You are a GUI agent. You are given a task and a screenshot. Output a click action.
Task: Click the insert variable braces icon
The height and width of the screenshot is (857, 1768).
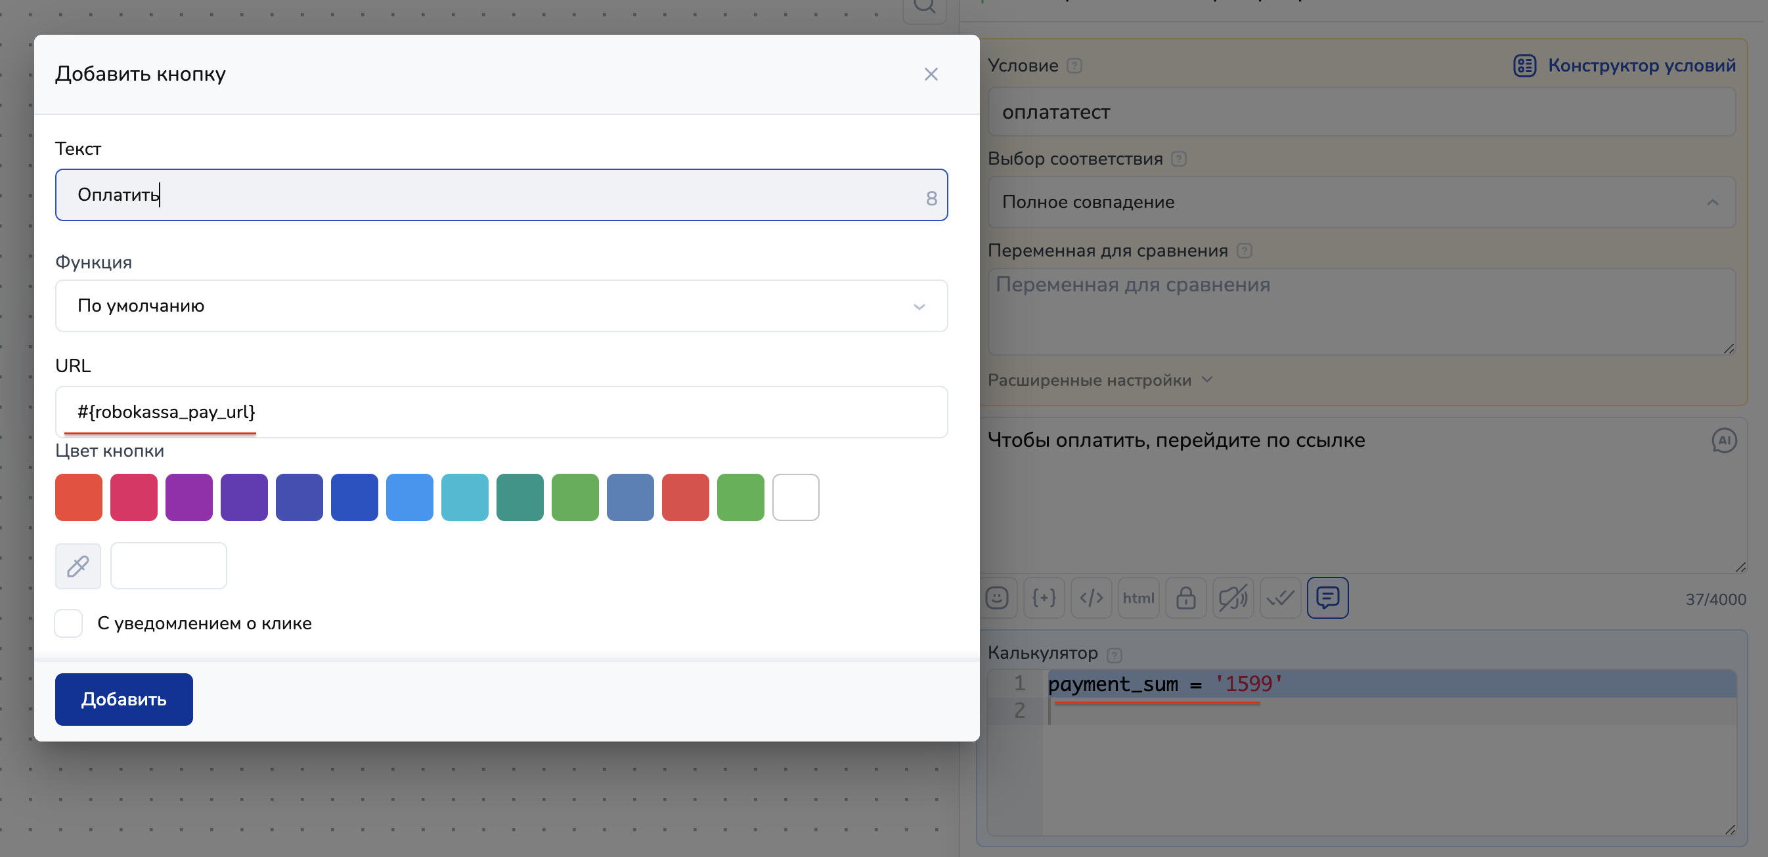pyautogui.click(x=1044, y=598)
